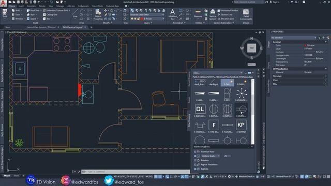Open the Manage ribbon tab

coord(60,6)
